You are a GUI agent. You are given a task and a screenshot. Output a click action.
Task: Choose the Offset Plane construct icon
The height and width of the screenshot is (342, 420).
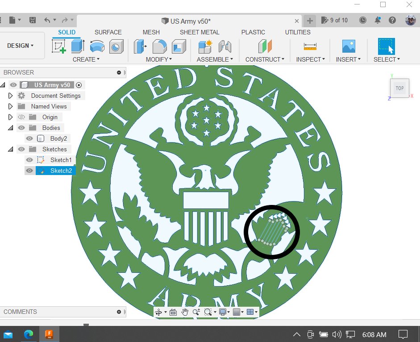tap(265, 46)
